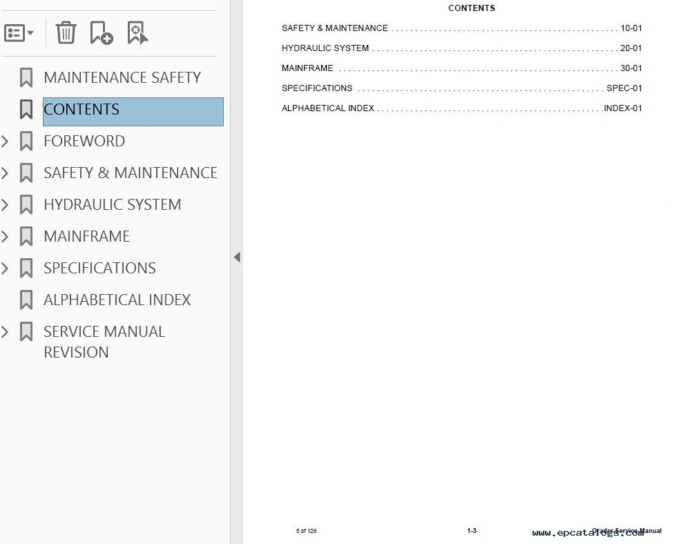Viewport: 679px width, 544px height.
Task: Open the bookmark options dropdown menu
Action: point(19,32)
